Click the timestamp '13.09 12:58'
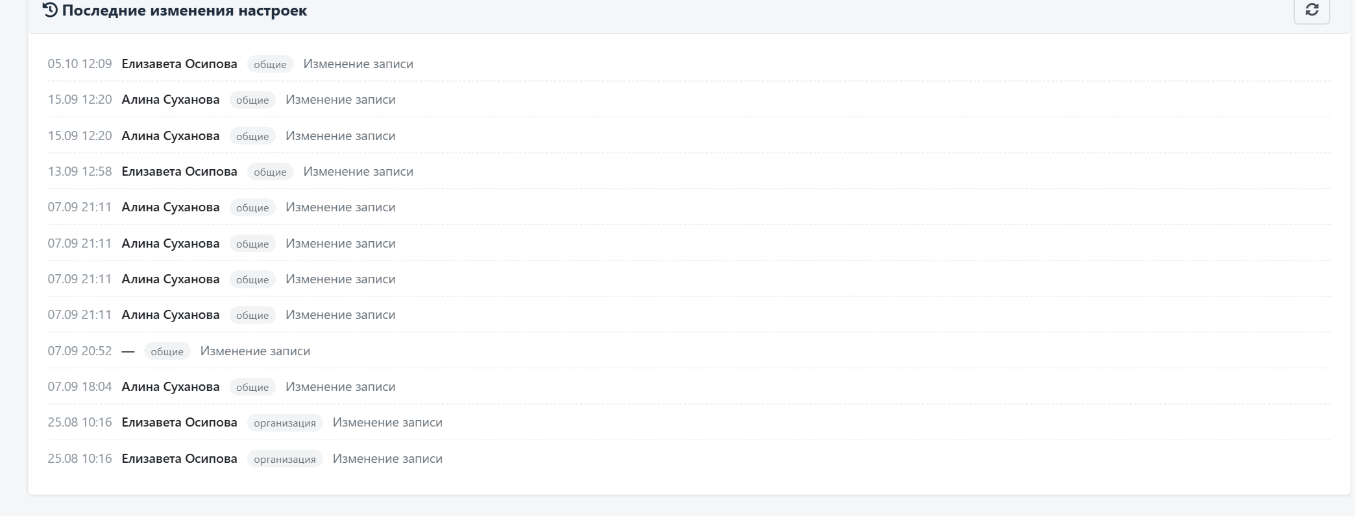 tap(80, 172)
